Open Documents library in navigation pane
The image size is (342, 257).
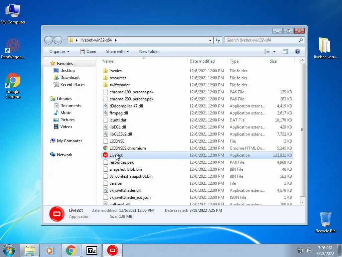tap(70, 105)
